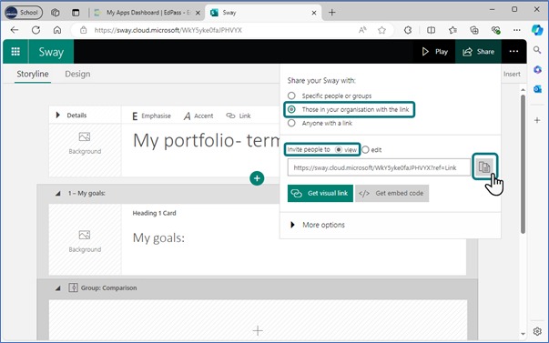Click the scroll down arrow of Storyline
549x343 pixels.
pyautogui.click(x=523, y=334)
